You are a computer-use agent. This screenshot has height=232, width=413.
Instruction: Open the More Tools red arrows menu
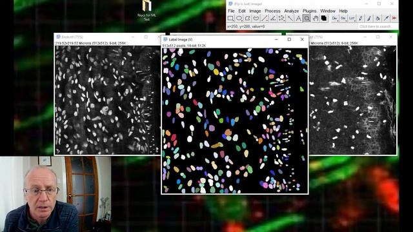[394, 18]
